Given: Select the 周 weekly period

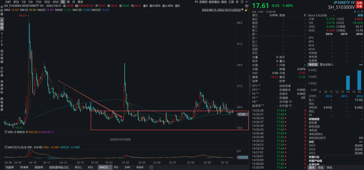Looking at the screenshot, I should (x=68, y=2).
